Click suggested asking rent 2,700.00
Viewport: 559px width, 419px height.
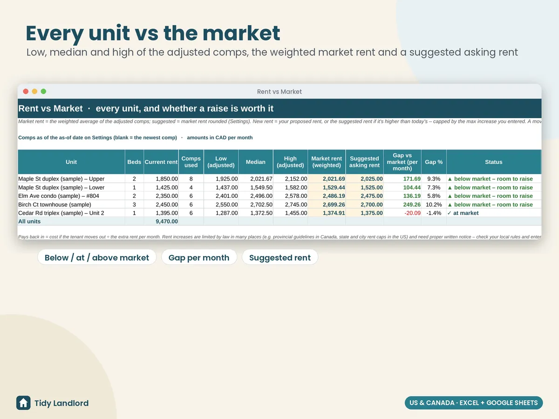tap(364, 204)
